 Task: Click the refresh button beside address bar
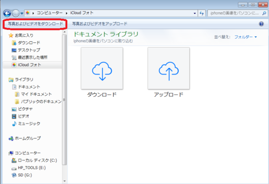[202, 13]
